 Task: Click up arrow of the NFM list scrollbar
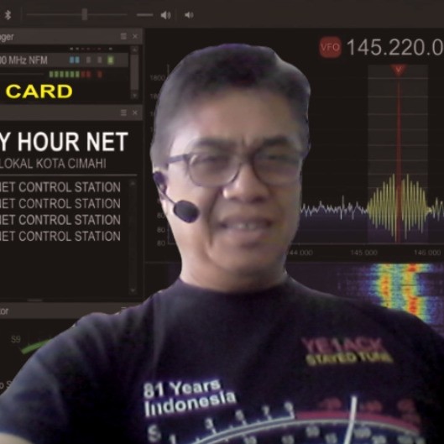click(135, 50)
